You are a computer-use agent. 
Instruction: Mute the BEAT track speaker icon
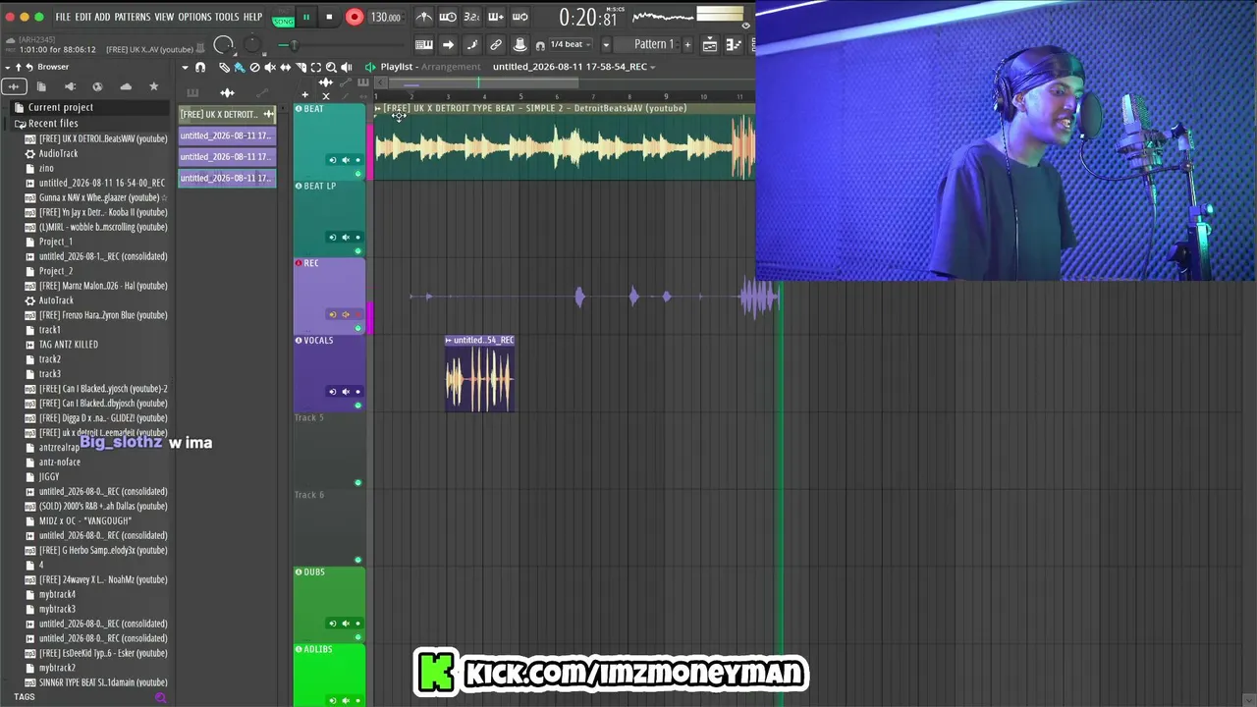pos(345,160)
